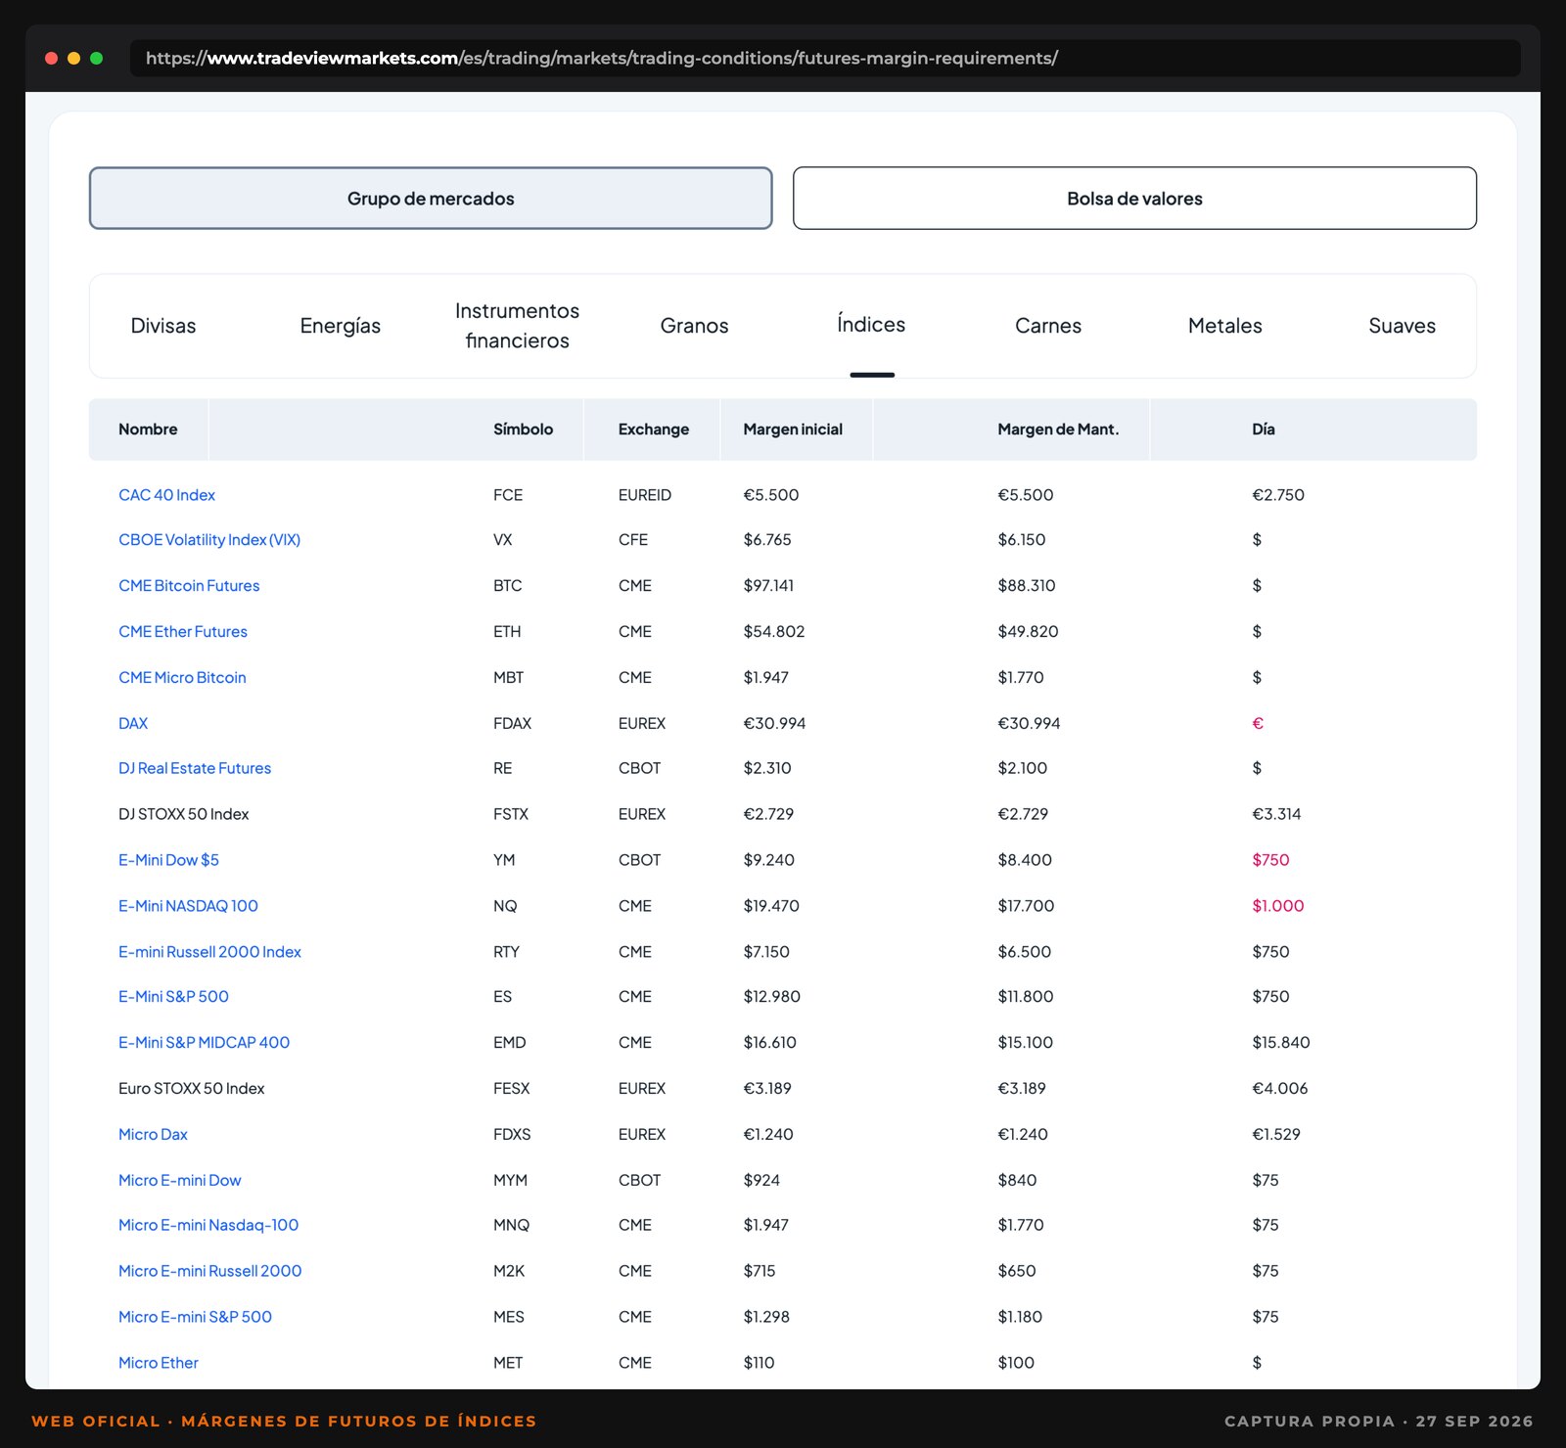Open CBOE Volatility Index (VIX) link
Image resolution: width=1566 pixels, height=1448 pixels.
click(209, 540)
